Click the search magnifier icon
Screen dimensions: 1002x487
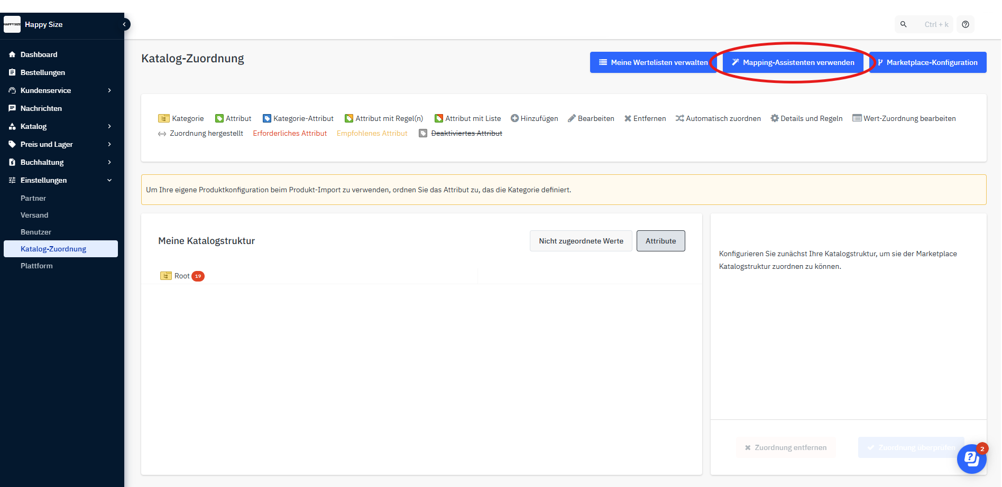click(904, 24)
